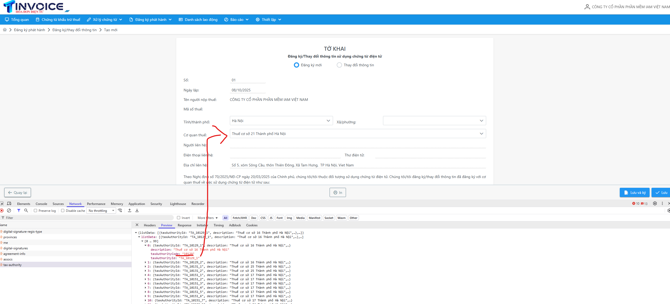This screenshot has width=670, height=304.
Task: Tick the Invert filter checkbox
Action: coord(179,218)
